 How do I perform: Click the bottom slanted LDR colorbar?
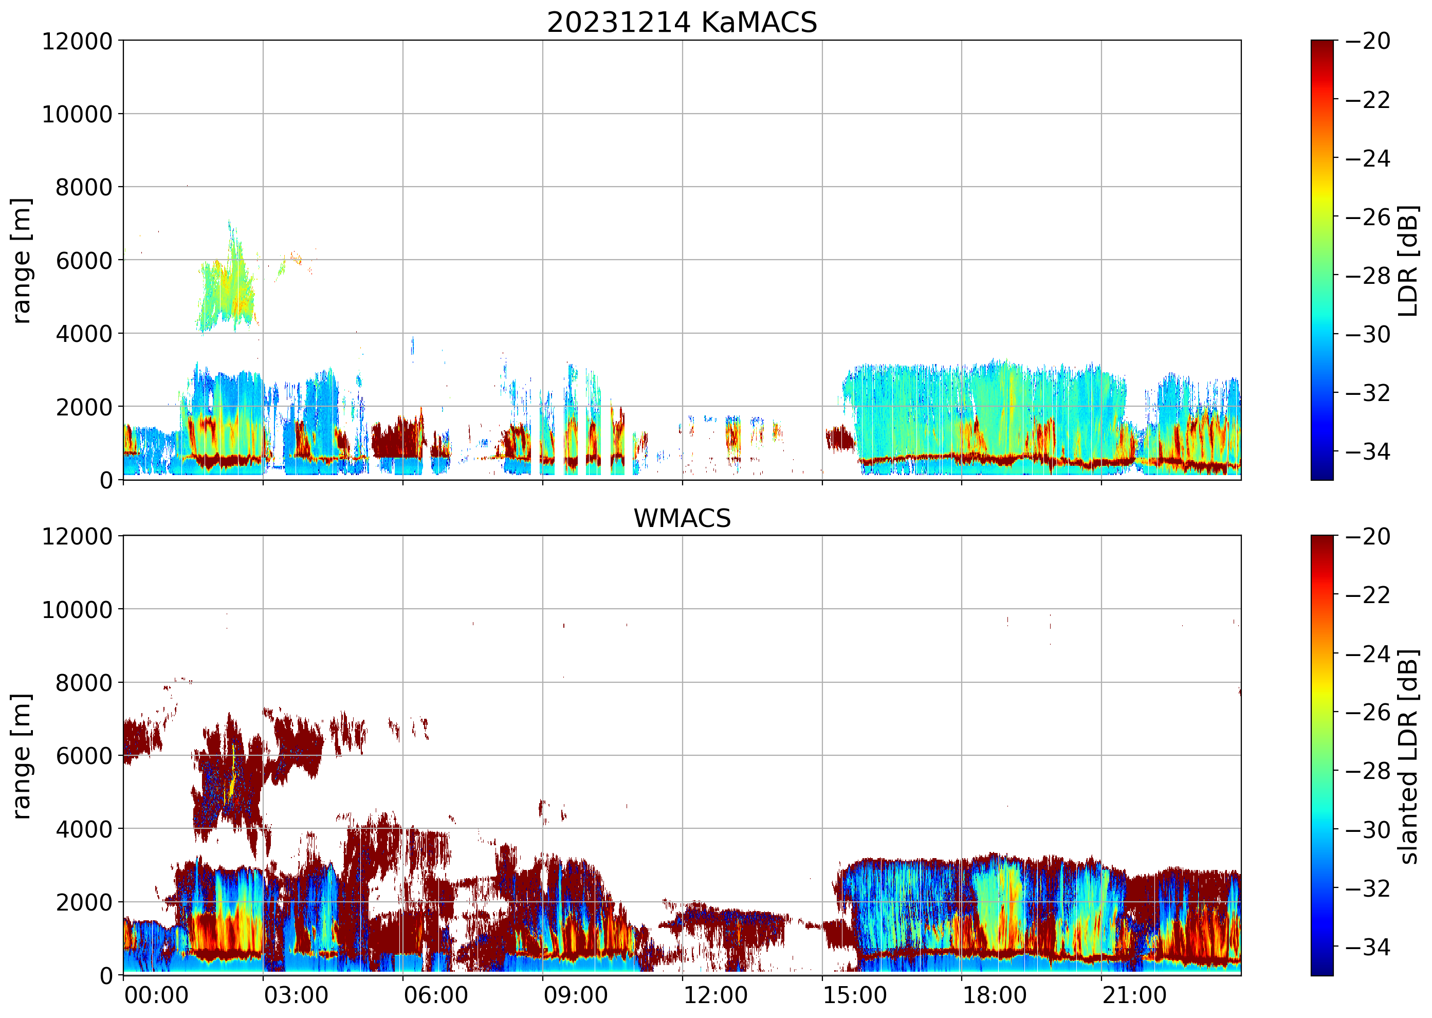(x=1321, y=755)
